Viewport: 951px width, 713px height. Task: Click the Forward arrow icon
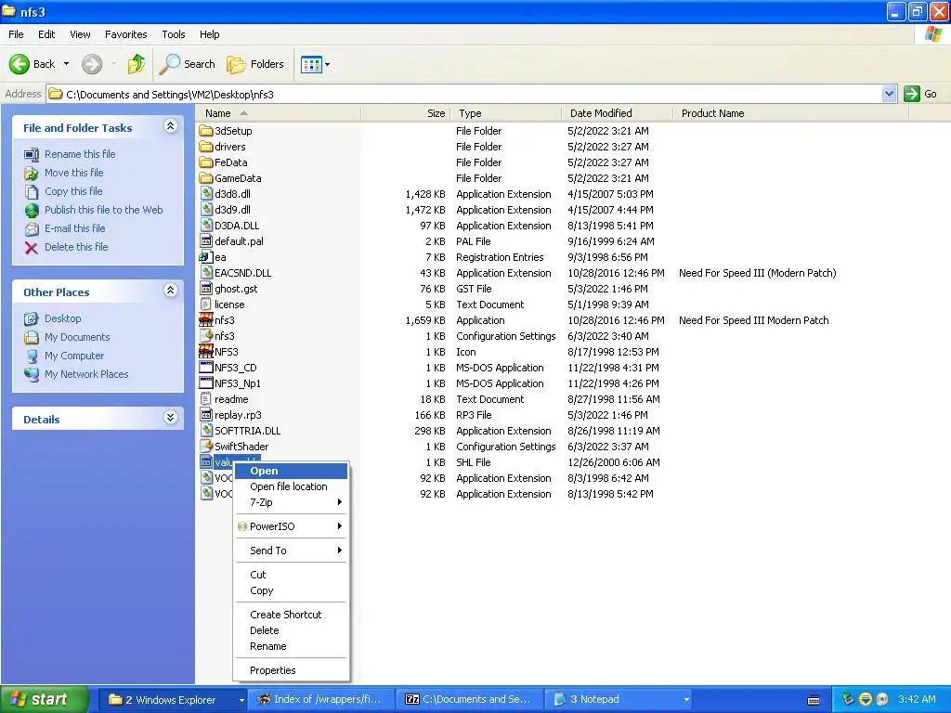[92, 64]
